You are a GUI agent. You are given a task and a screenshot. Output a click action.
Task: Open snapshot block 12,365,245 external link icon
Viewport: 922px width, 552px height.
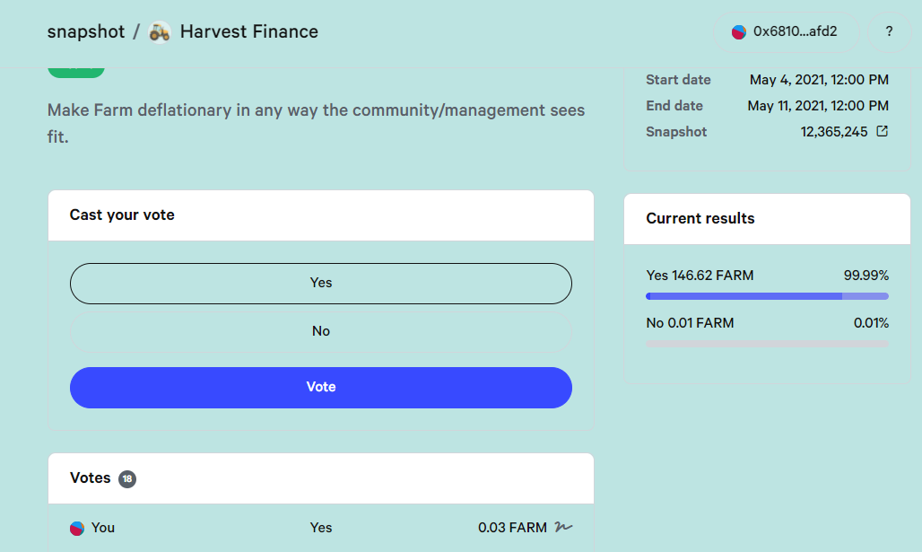coord(882,131)
